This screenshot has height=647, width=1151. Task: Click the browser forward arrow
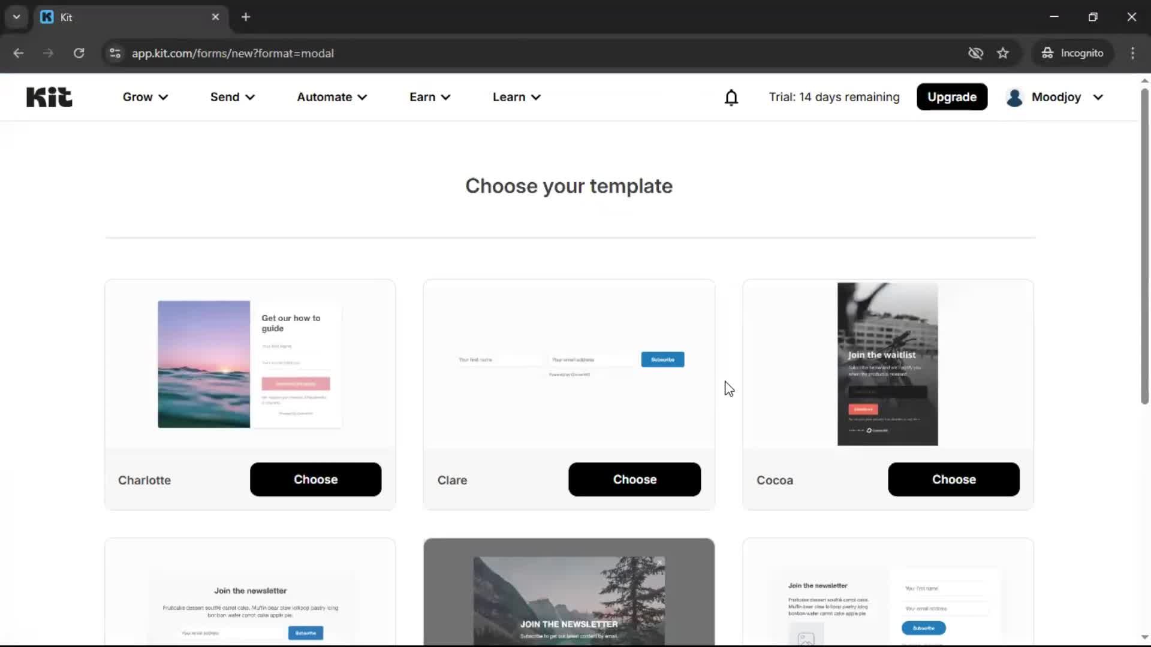pos(48,53)
